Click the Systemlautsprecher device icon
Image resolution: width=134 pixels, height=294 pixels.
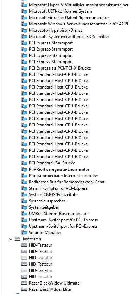[x=24, y=201]
